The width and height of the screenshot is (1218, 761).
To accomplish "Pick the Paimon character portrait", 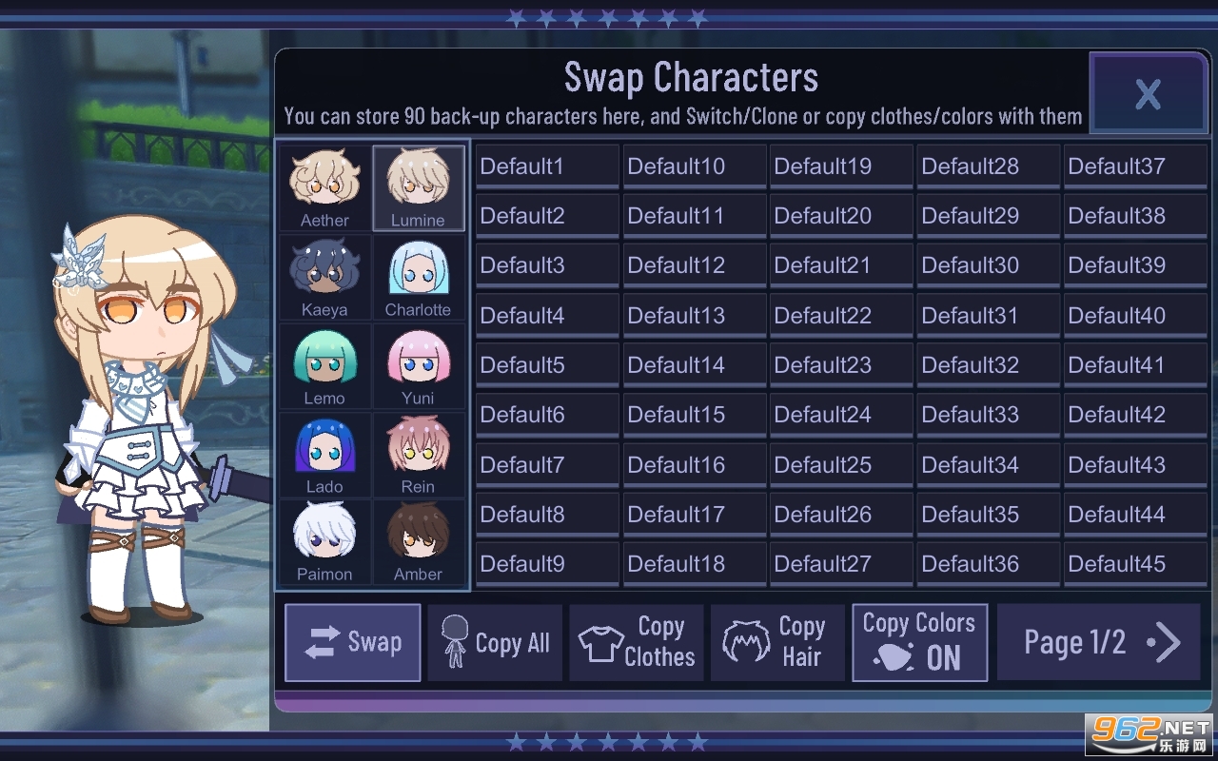I will click(x=324, y=542).
